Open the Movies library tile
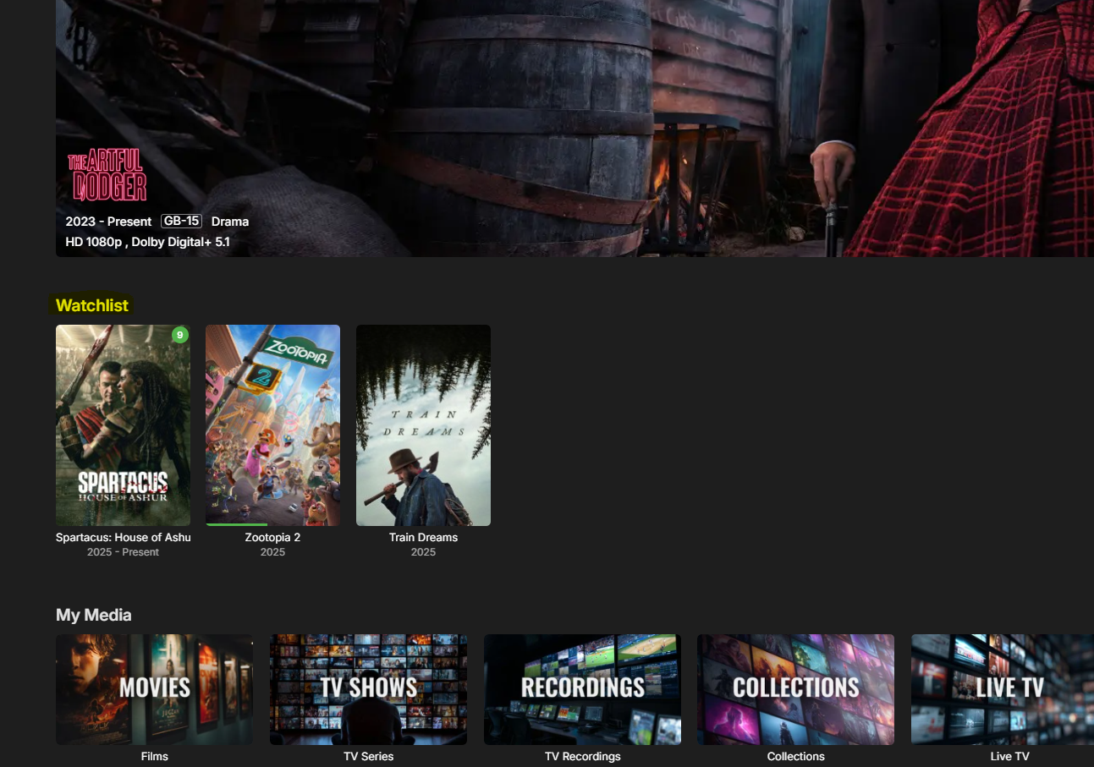Screen dimensions: 1094x767 tap(154, 689)
